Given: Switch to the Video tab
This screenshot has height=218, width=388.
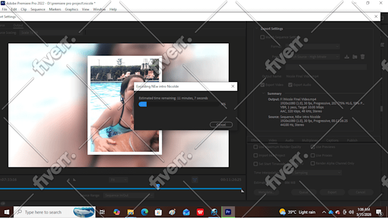Looking at the screenshot, I should [x=273, y=140].
